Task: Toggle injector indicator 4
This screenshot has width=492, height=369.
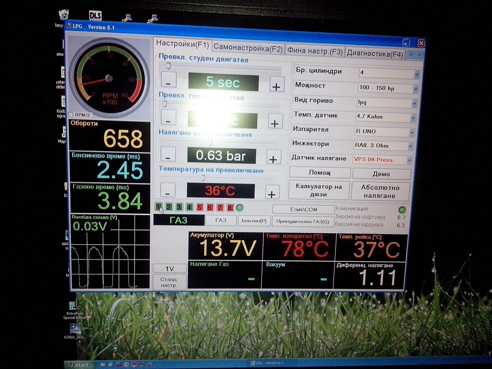Action: [x=189, y=207]
